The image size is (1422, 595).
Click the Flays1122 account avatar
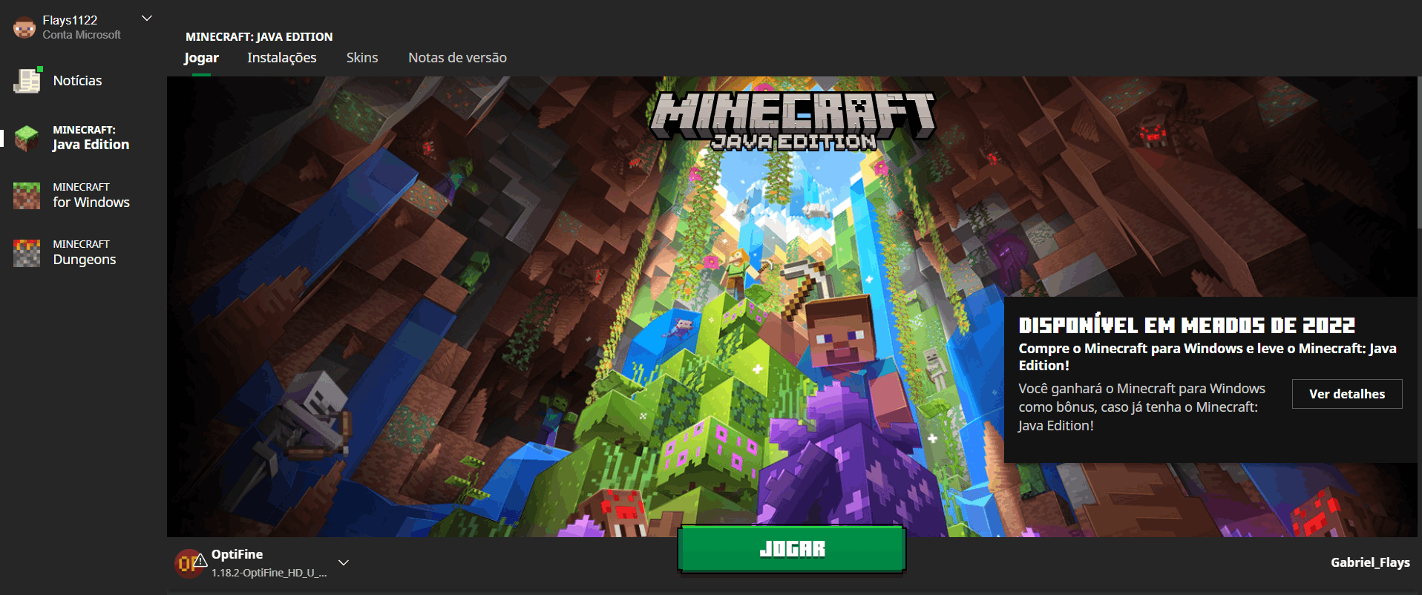(24, 27)
